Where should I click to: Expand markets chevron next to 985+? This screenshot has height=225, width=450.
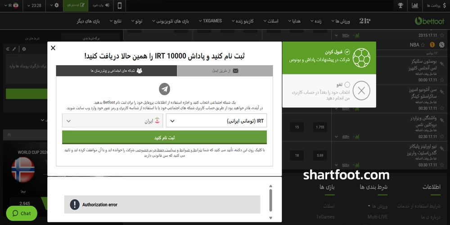(336, 36)
